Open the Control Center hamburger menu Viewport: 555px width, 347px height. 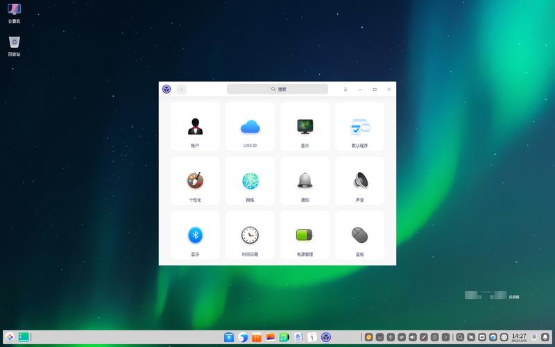[345, 90]
